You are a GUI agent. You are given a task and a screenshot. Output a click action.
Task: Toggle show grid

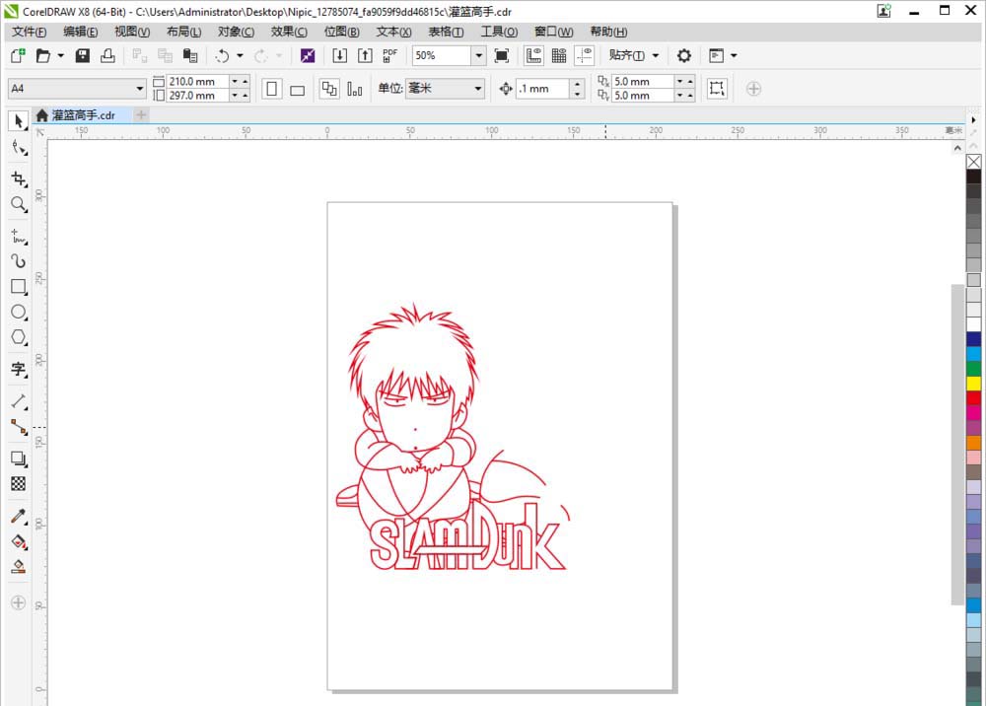559,56
